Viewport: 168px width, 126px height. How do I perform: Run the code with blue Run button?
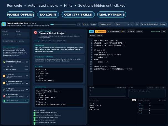pos(91,31)
